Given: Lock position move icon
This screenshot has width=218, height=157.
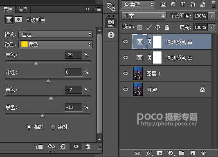Looking at the screenshot, I should pos(157,27).
